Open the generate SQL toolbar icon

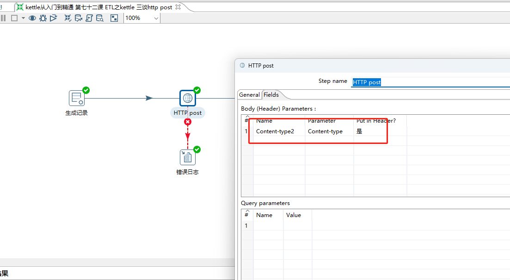pyautogui.click(x=89, y=18)
